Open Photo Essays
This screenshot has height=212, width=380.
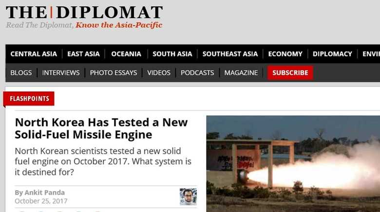pos(114,72)
